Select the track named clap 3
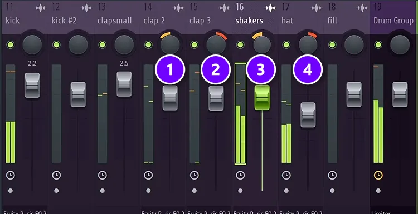418x214 pixels. [x=200, y=21]
